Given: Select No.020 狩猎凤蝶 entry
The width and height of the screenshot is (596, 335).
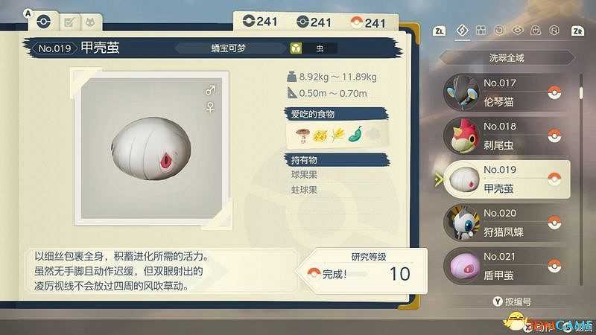Looking at the screenshot, I should (507, 223).
